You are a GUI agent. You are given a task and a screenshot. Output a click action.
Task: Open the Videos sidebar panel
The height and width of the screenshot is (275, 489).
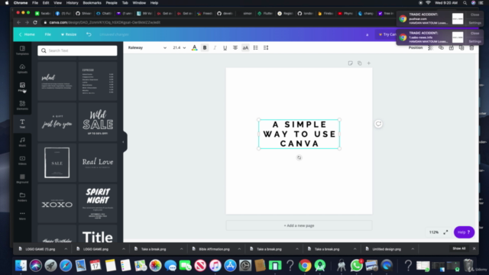pyautogui.click(x=22, y=160)
